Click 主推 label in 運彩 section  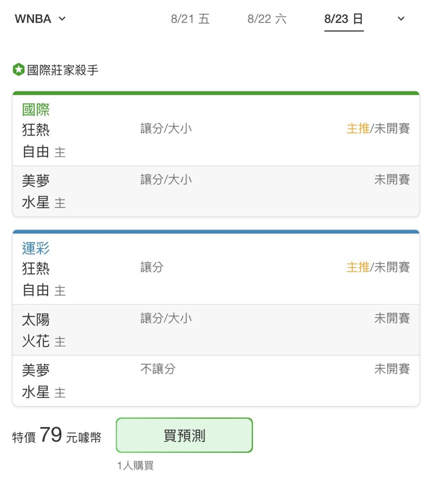pyautogui.click(x=358, y=267)
